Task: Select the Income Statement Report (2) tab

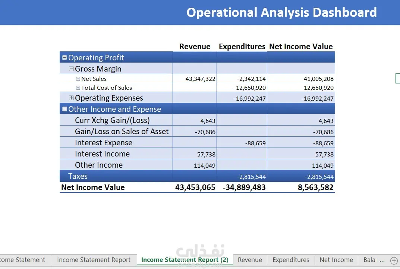Action: click(185, 260)
